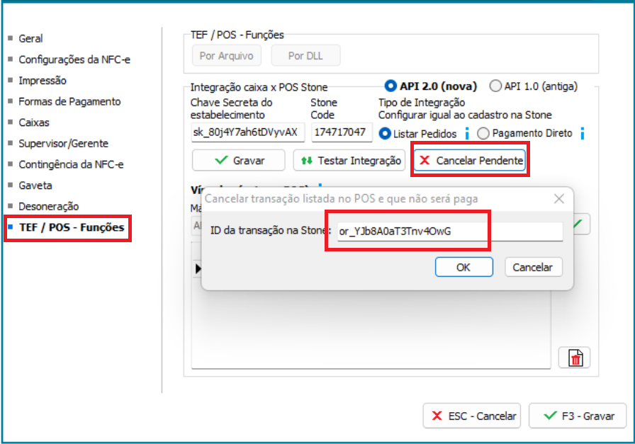Click info icon beside Listar Pedidos
Viewport: 635px width, 444px height.
tap(467, 133)
